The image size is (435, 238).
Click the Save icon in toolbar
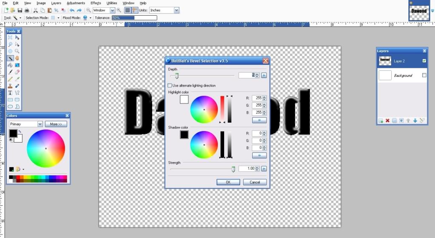20,10
